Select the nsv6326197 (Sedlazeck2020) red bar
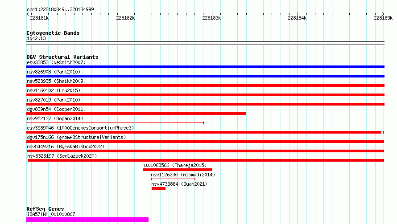The height and width of the screenshot is (224, 397). (206, 160)
